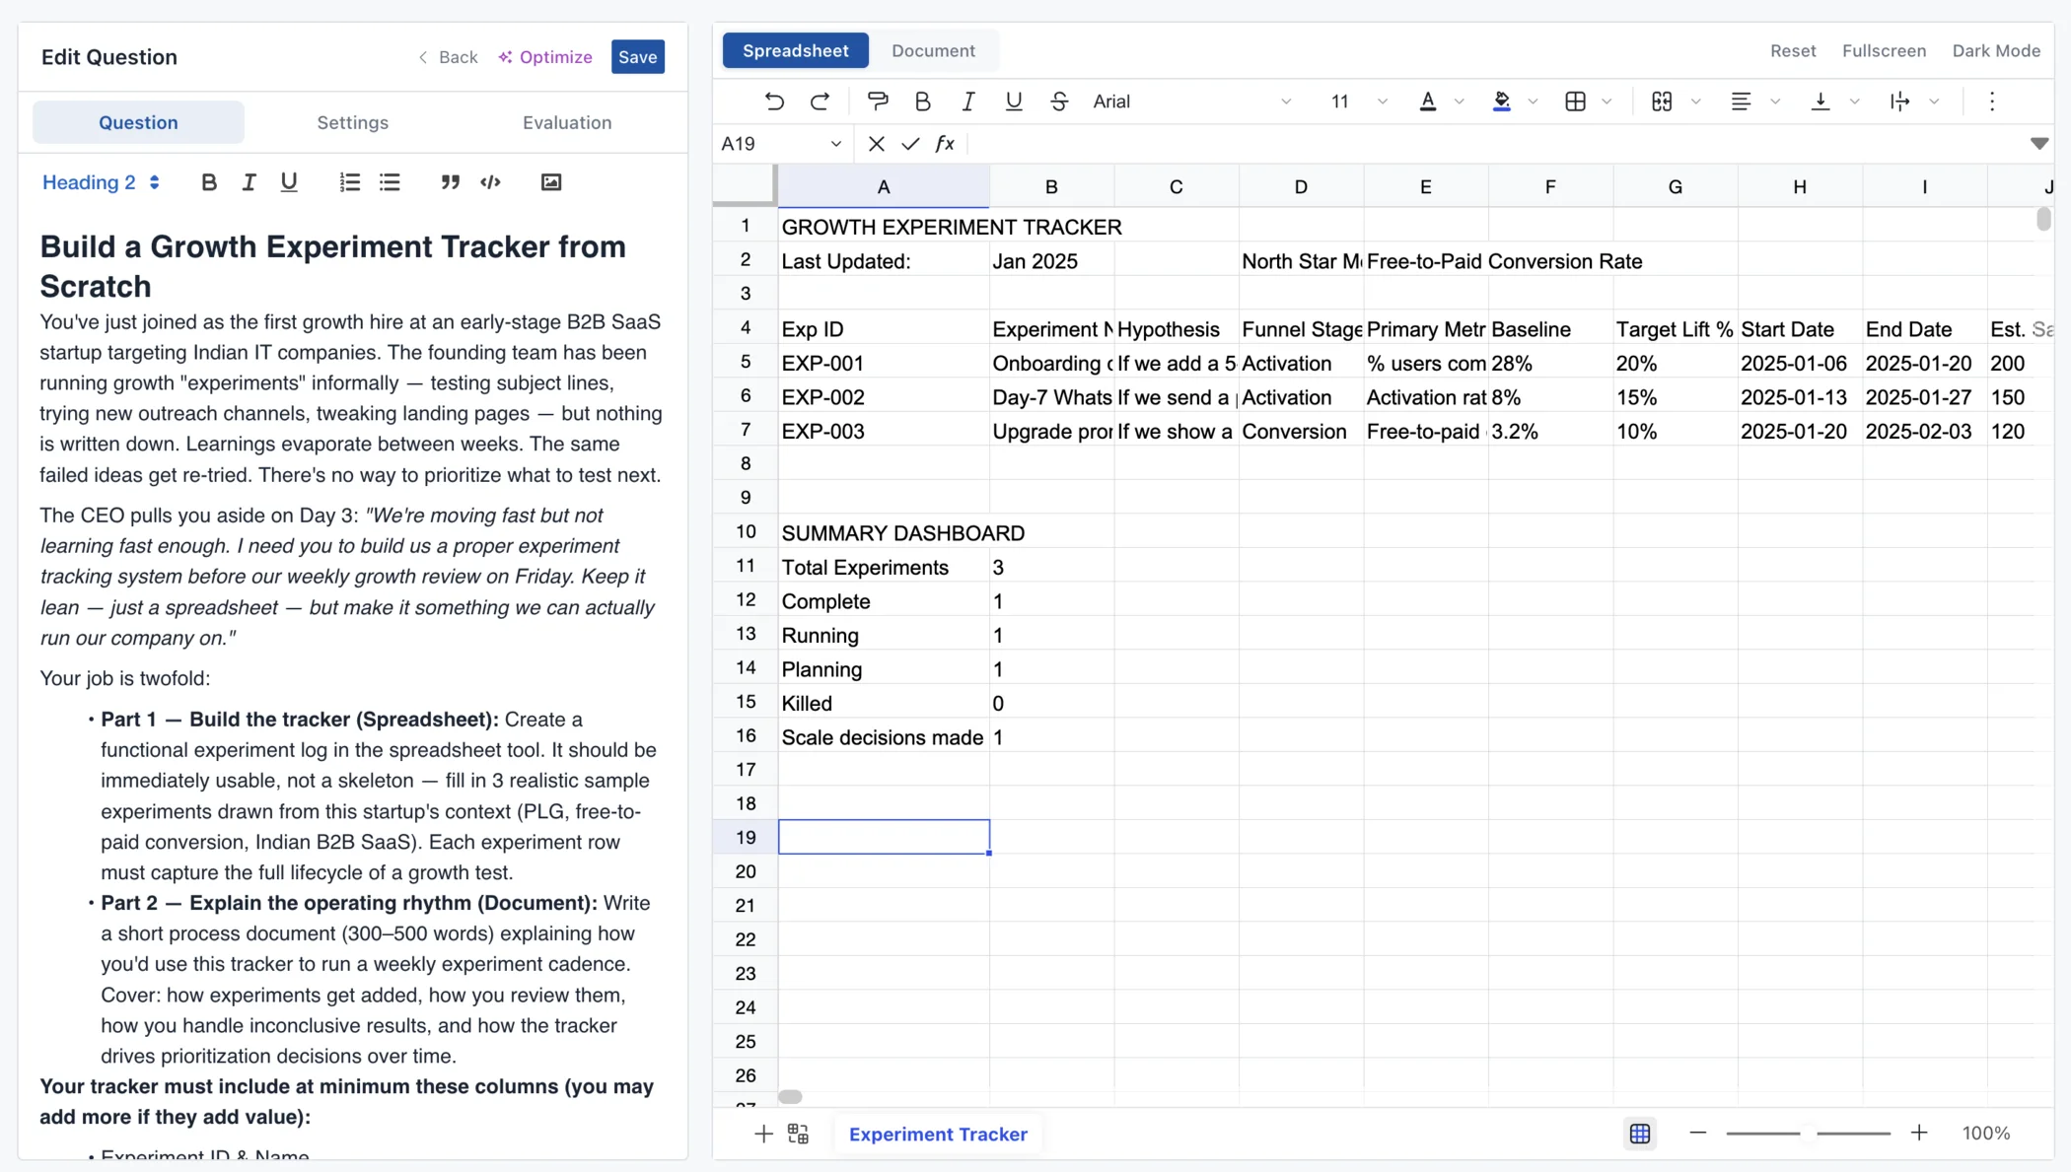The height and width of the screenshot is (1172, 2071).
Task: Click Reset in the spreadsheet header
Action: (x=1792, y=50)
